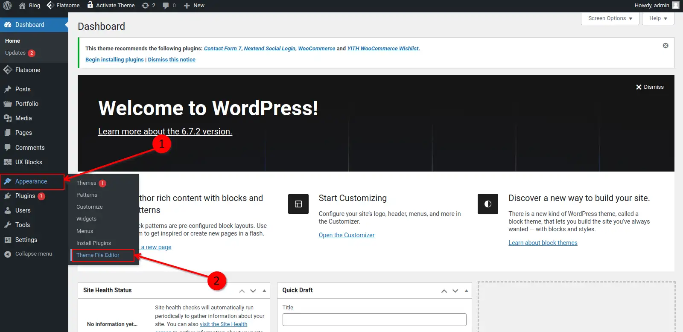The height and width of the screenshot is (332, 683).
Task: Open the Nextend Social Login link
Action: coord(269,49)
